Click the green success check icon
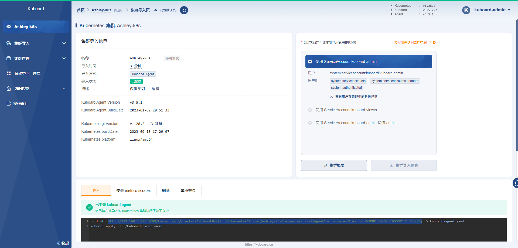 [x=89, y=207]
